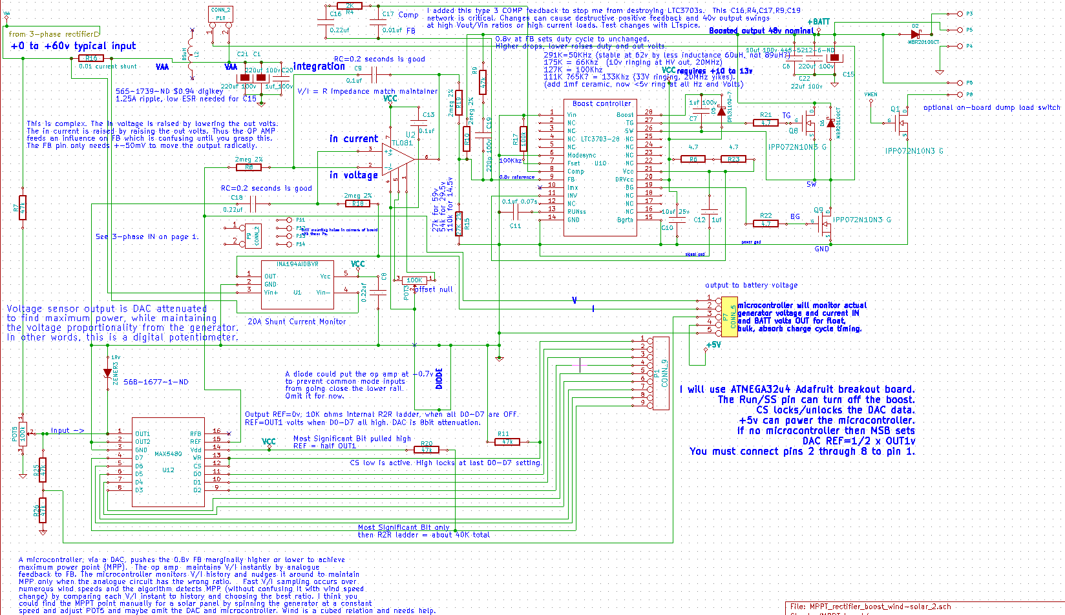The height and width of the screenshot is (615, 1065).
Task: Click the POT5 100k potentiometer
Action: [23, 432]
